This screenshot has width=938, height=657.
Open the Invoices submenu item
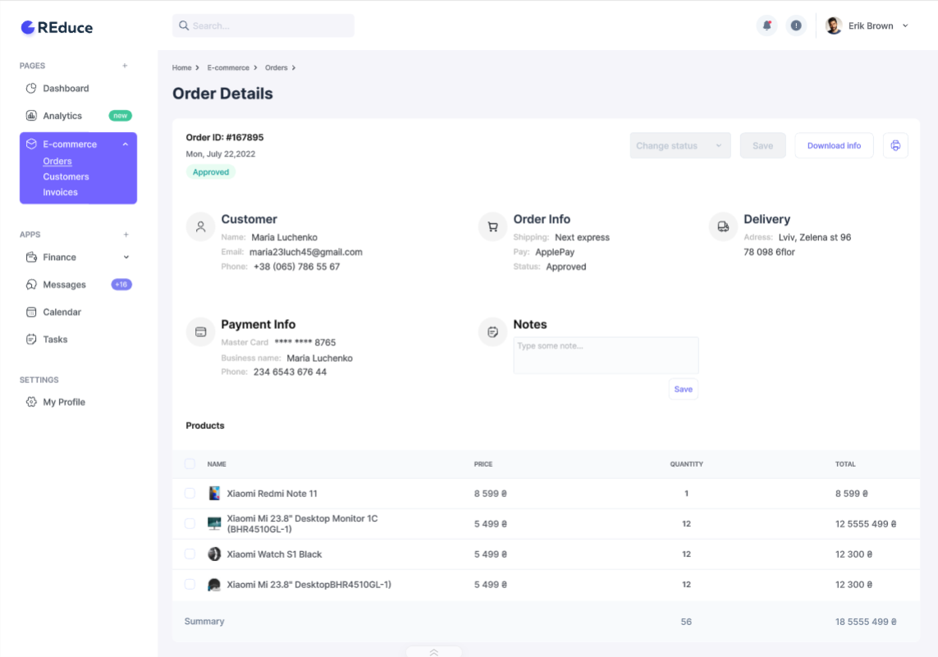click(61, 192)
